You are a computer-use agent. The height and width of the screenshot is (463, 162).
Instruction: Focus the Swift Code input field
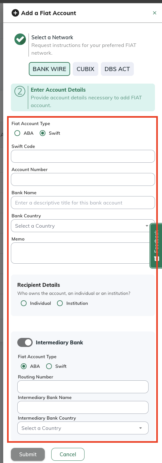coord(83,156)
